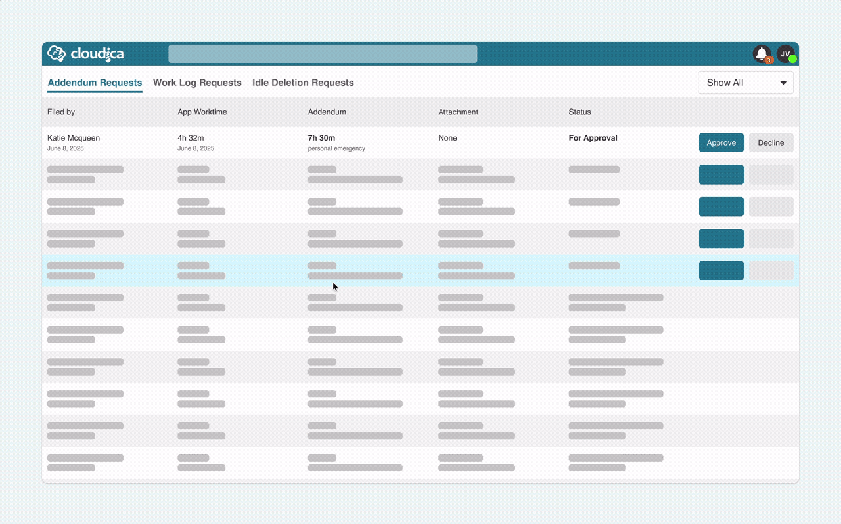This screenshot has width=841, height=524.
Task: Switch to Addendum Requests tab
Action: coord(95,83)
